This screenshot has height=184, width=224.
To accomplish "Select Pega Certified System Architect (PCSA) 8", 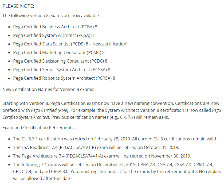I will (53, 35).
